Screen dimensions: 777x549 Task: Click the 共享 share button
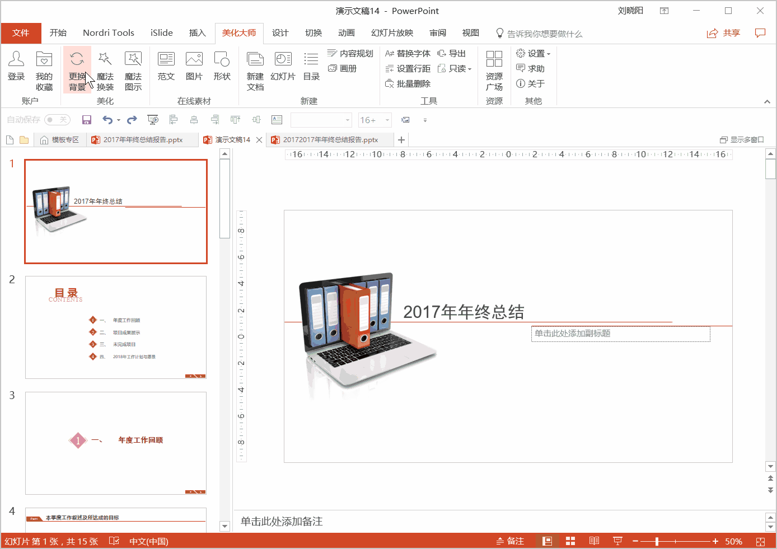point(724,33)
